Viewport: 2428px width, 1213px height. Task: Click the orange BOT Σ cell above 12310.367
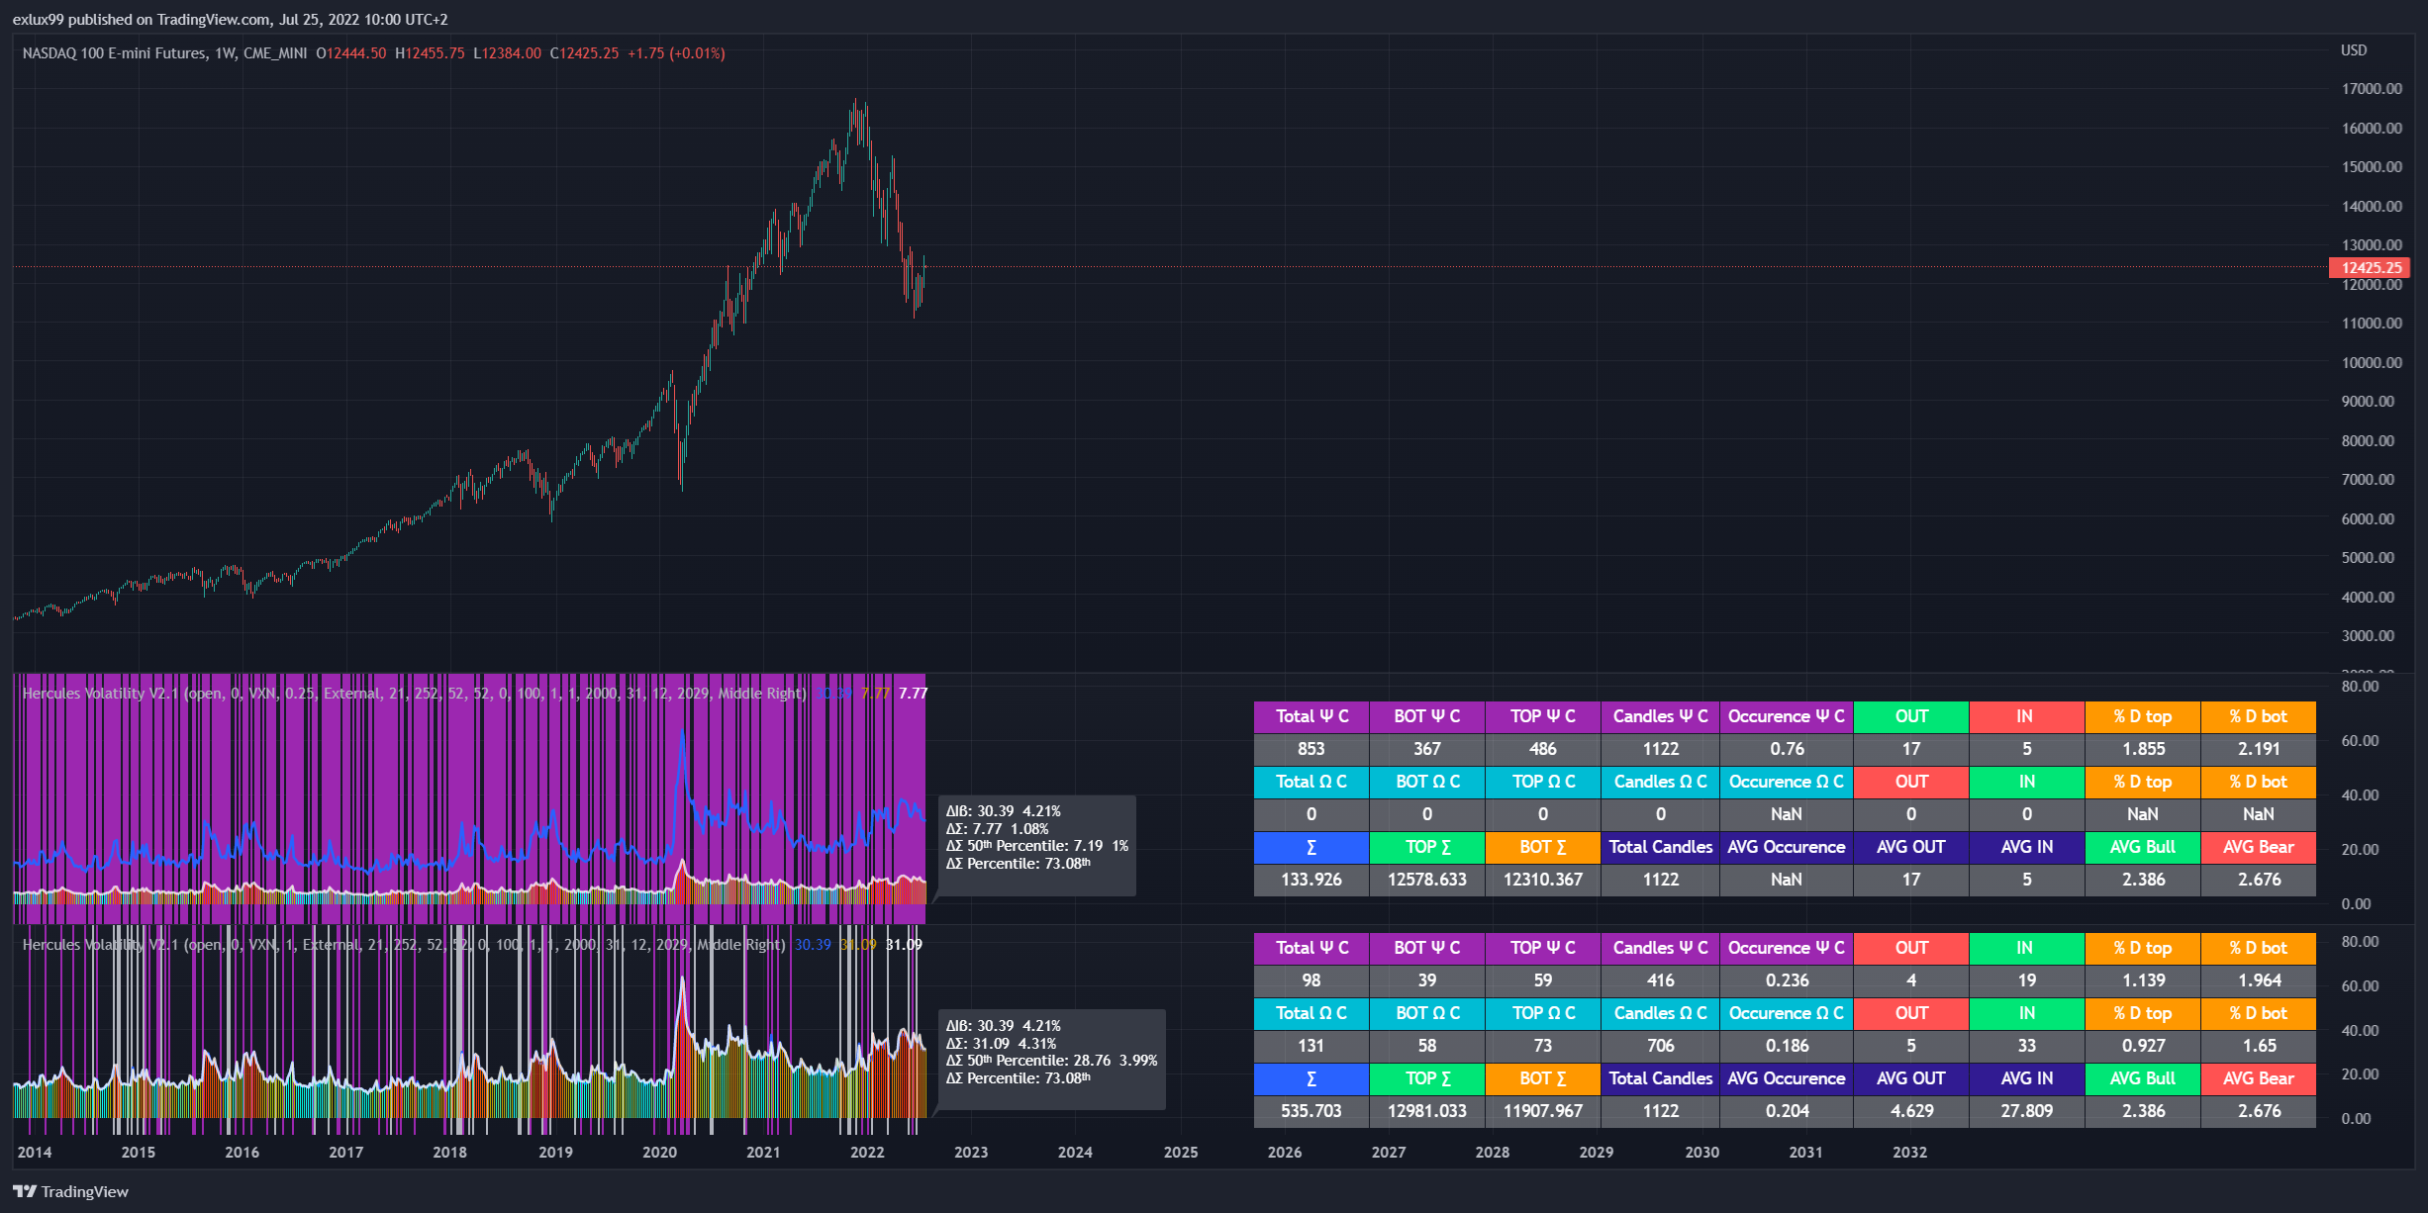coord(1542,847)
